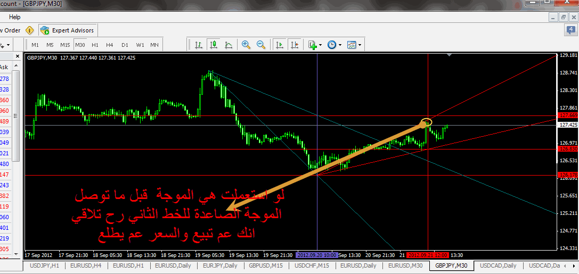Screen dimensions: 579x274
Task: Click Market Watch ask value 882
Action: coord(4,196)
